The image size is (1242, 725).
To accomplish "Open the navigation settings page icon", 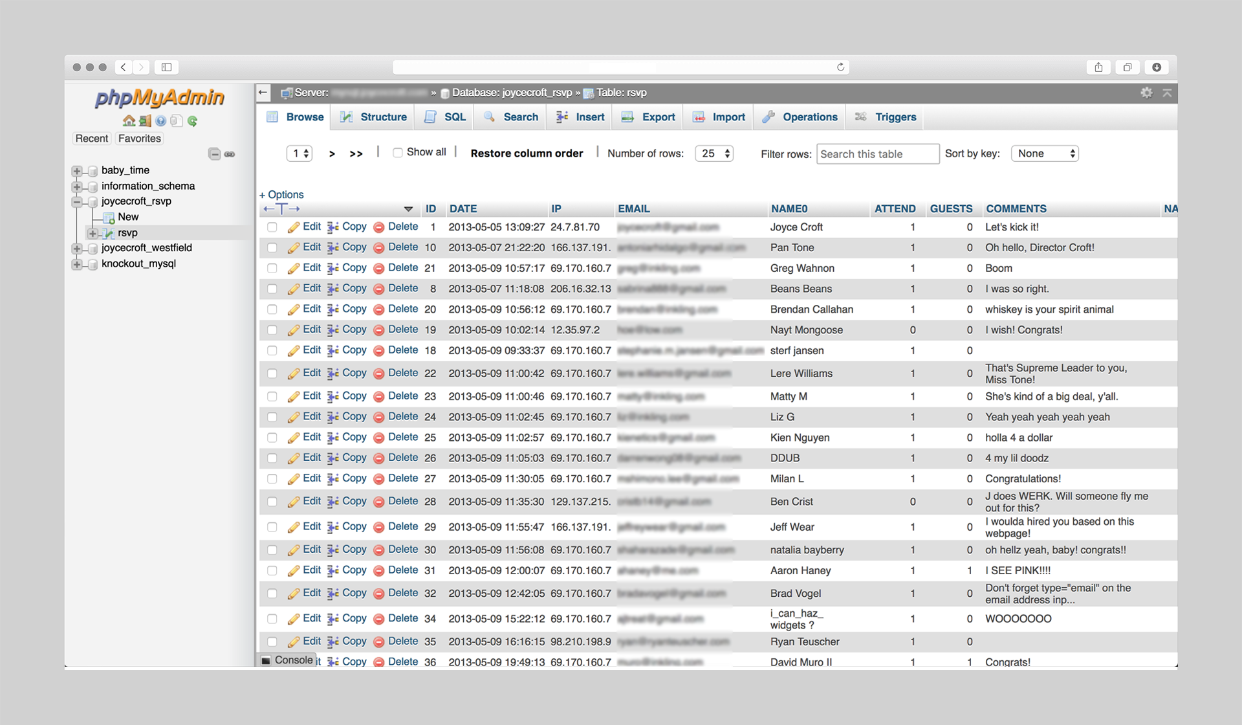I will (176, 121).
